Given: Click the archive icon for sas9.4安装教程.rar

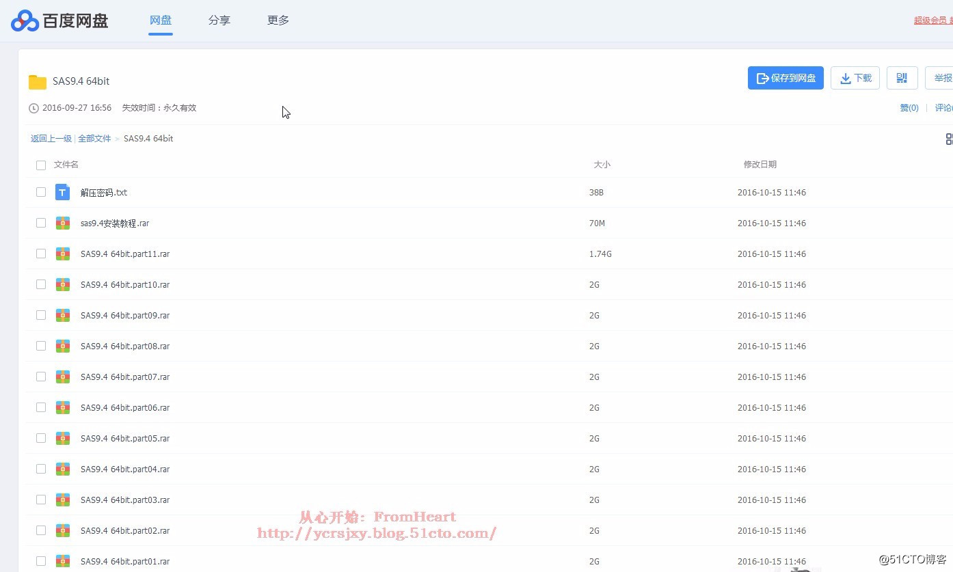Looking at the screenshot, I should click(x=63, y=223).
